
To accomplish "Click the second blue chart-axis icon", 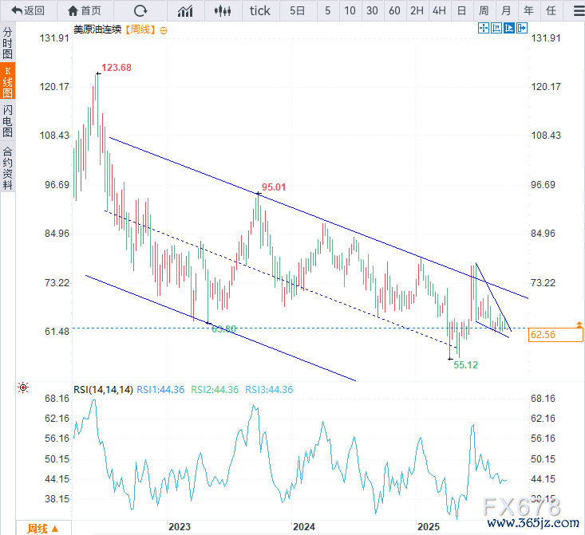I will (496, 29).
